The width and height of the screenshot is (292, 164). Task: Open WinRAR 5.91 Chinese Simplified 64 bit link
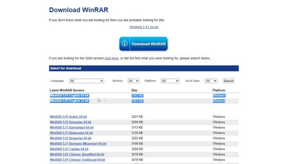(77, 154)
